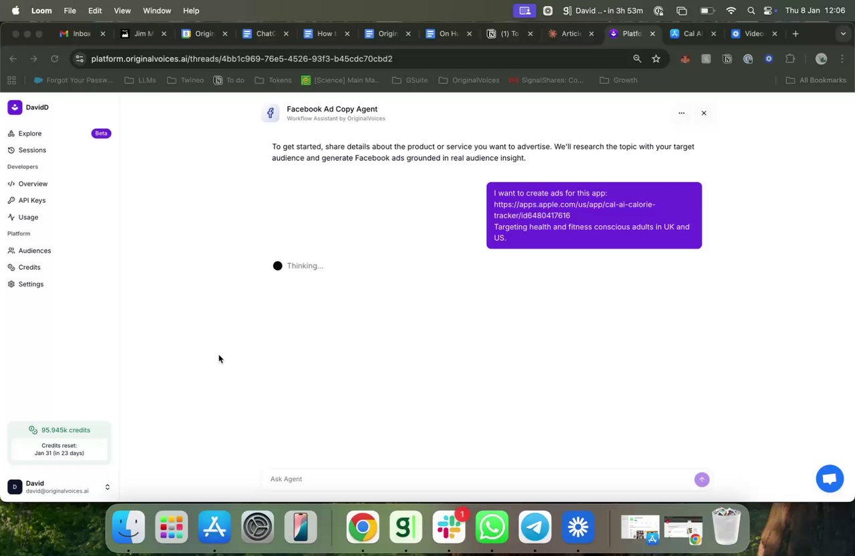Bookmark this page with the star icon
The width and height of the screenshot is (855, 556).
(x=656, y=59)
